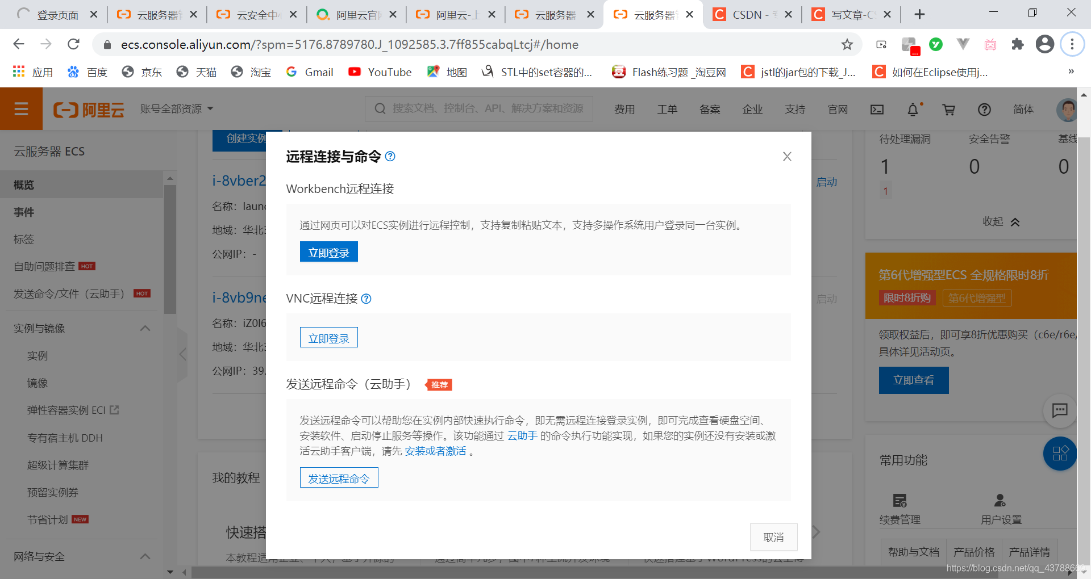This screenshot has width=1091, height=579.
Task: Click VNC 立即登录 button
Action: pos(329,338)
